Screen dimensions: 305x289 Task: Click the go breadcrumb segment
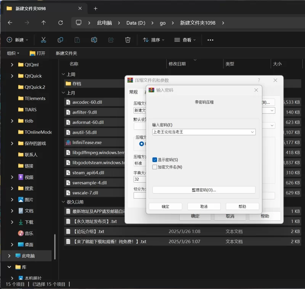click(163, 23)
